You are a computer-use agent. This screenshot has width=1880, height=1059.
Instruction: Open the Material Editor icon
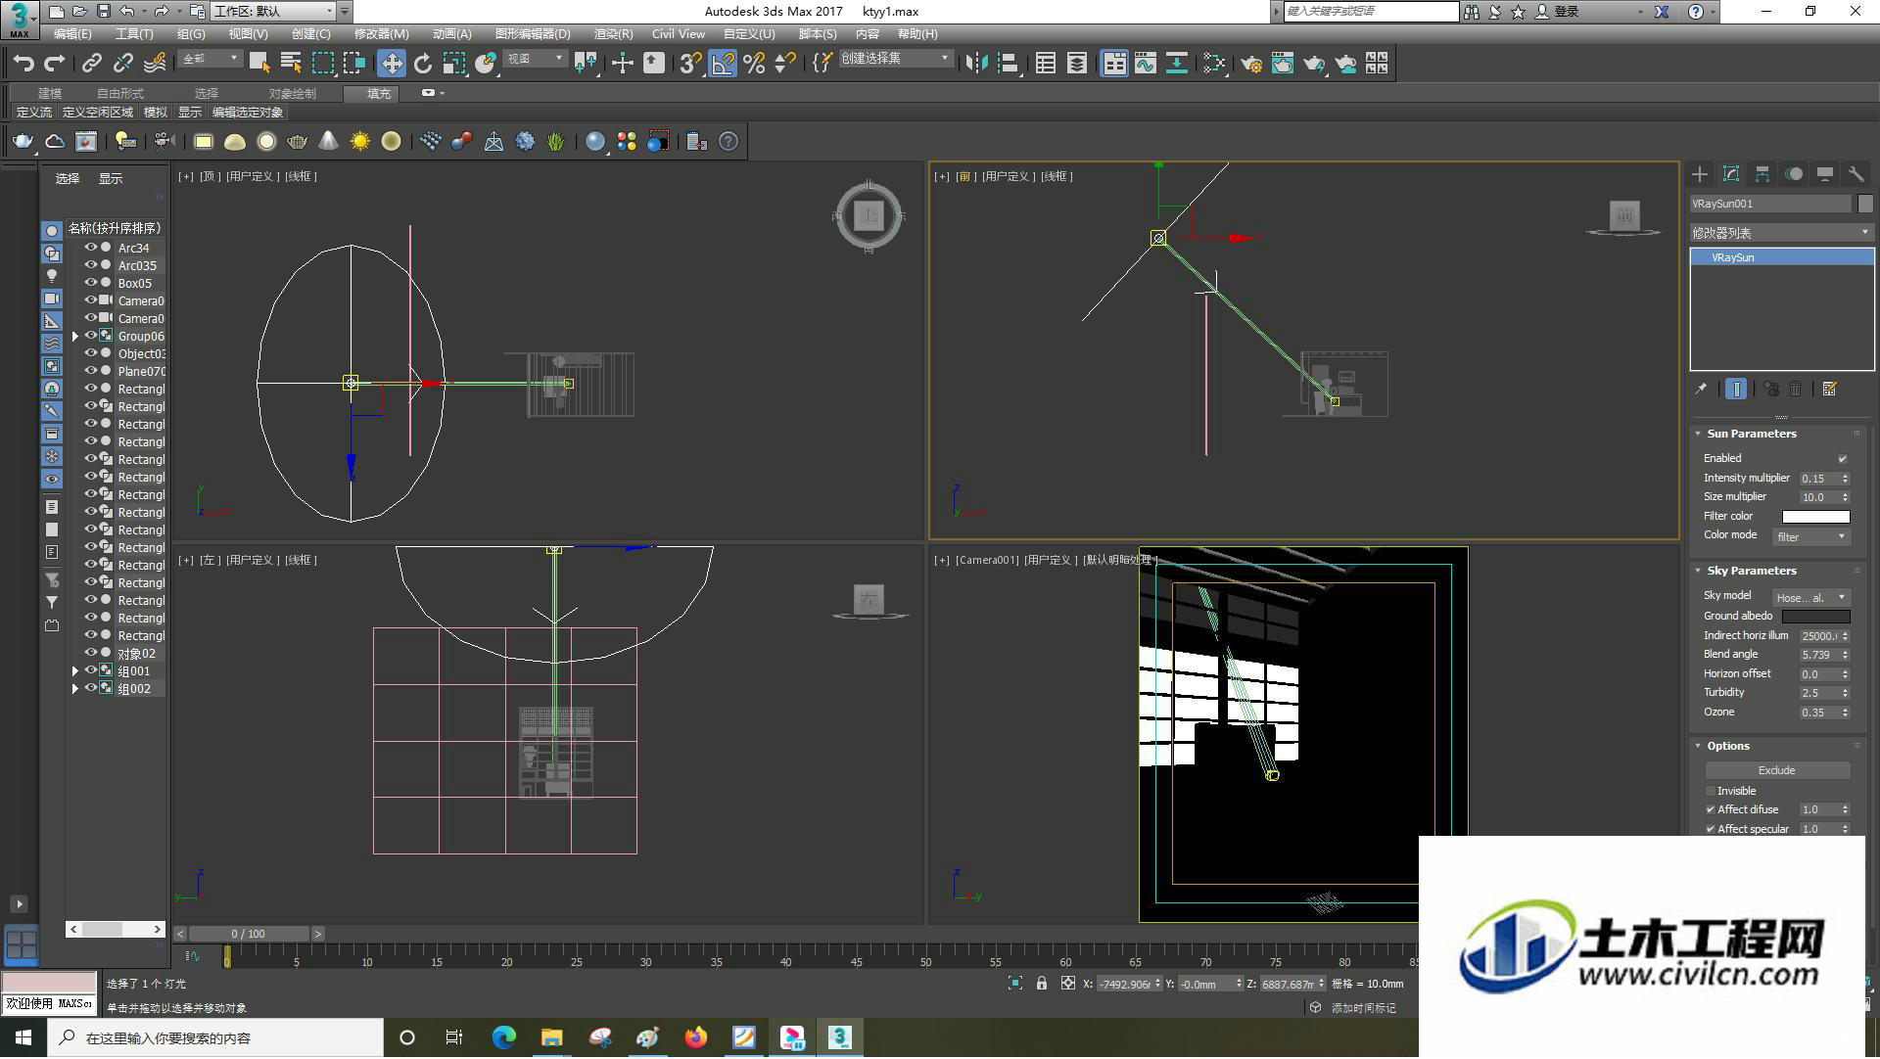(x=1215, y=64)
